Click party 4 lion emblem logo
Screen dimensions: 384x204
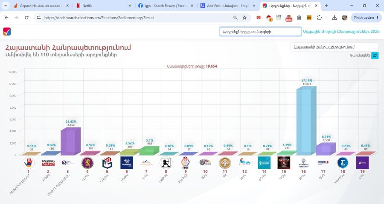(x=87, y=163)
